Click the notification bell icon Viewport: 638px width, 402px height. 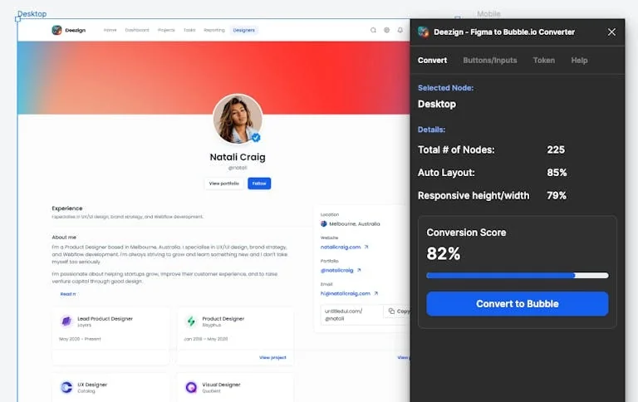[x=400, y=30]
